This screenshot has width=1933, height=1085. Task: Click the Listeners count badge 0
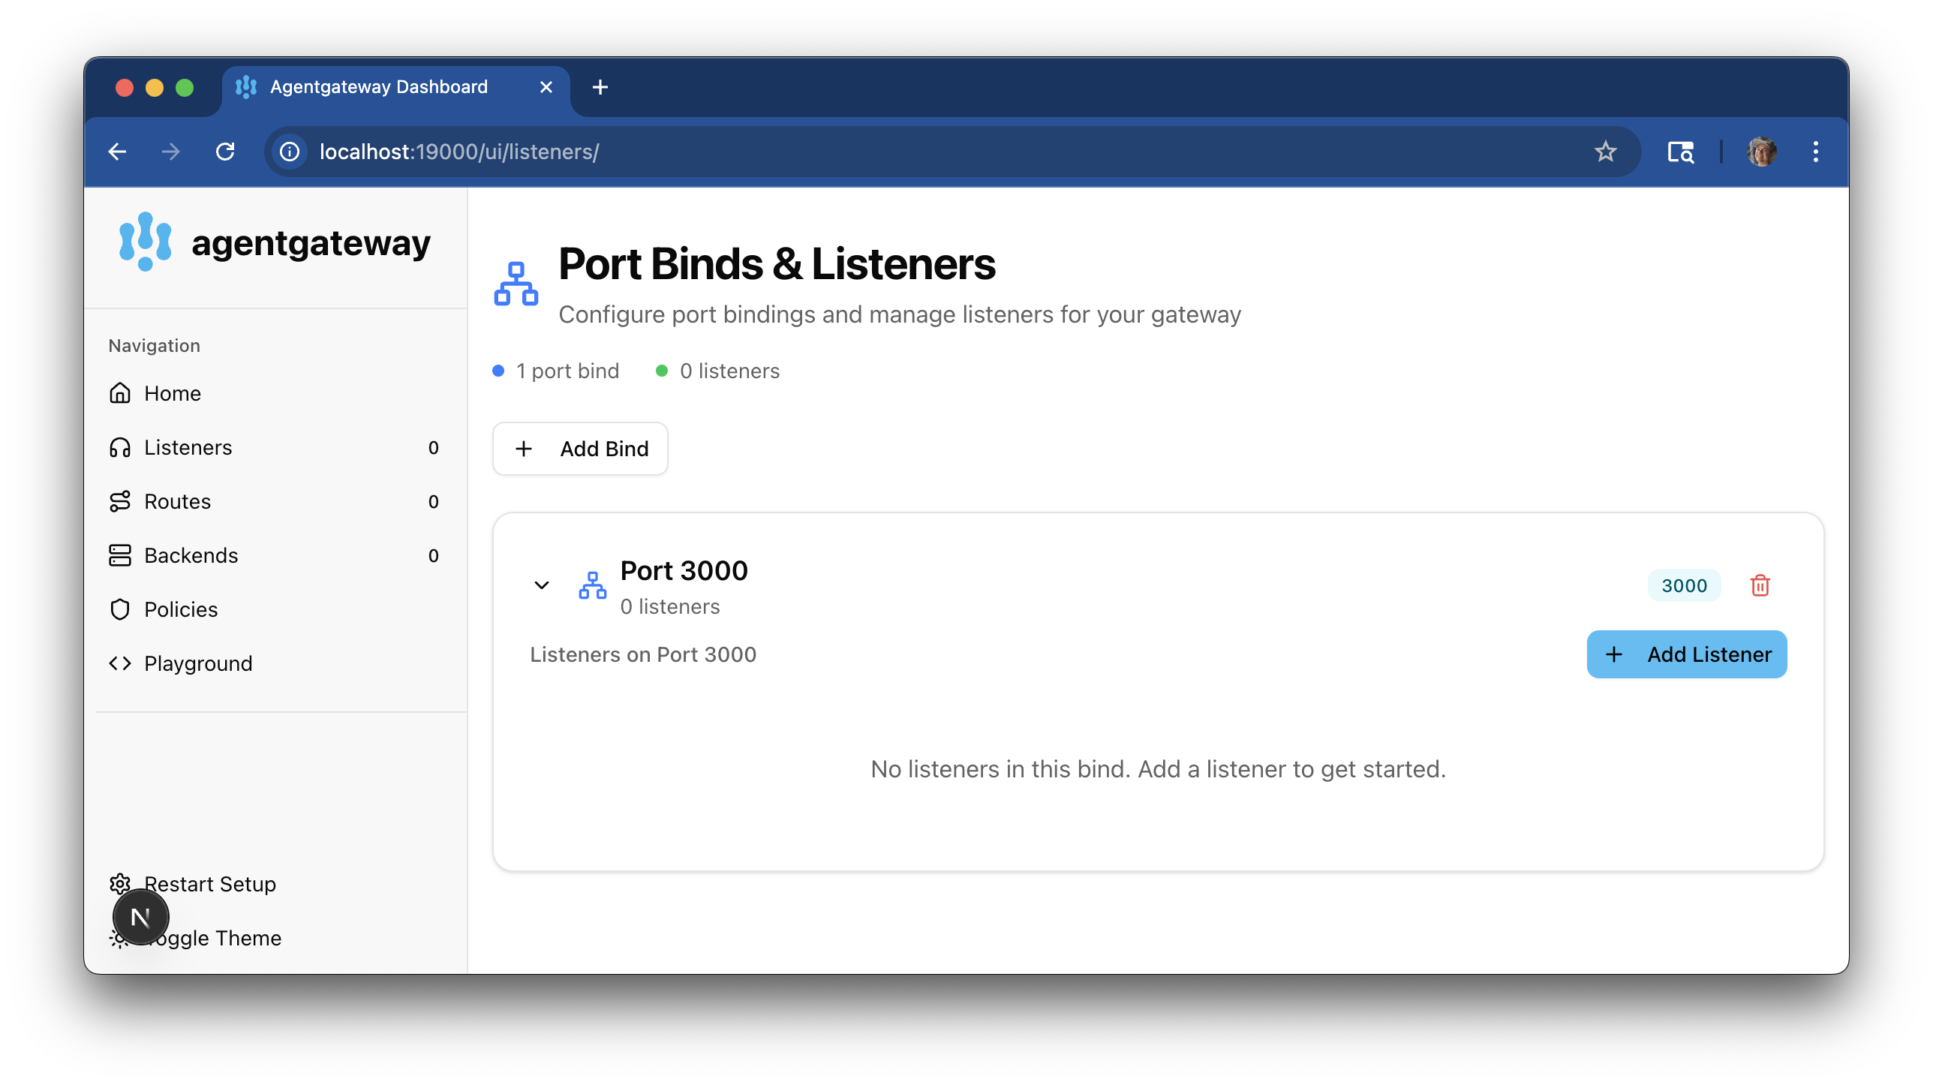[x=434, y=448]
